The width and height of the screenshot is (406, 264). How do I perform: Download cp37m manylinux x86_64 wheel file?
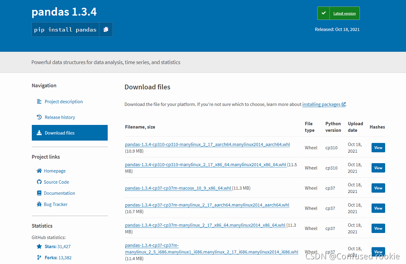(x=205, y=225)
